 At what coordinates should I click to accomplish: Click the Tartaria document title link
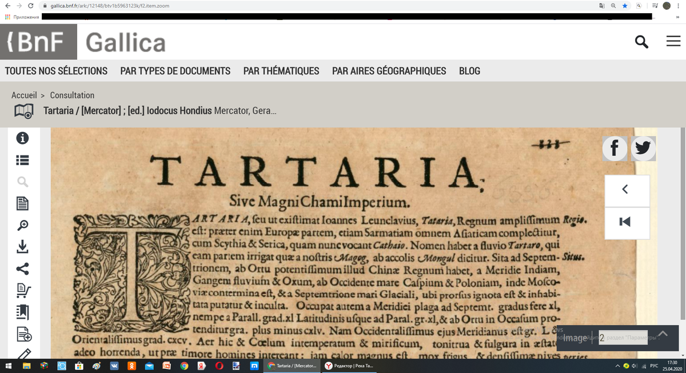pos(160,110)
